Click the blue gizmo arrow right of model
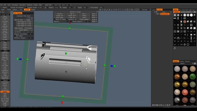Image resolution: width=197 pixels, height=111 pixels. [x=112, y=66]
